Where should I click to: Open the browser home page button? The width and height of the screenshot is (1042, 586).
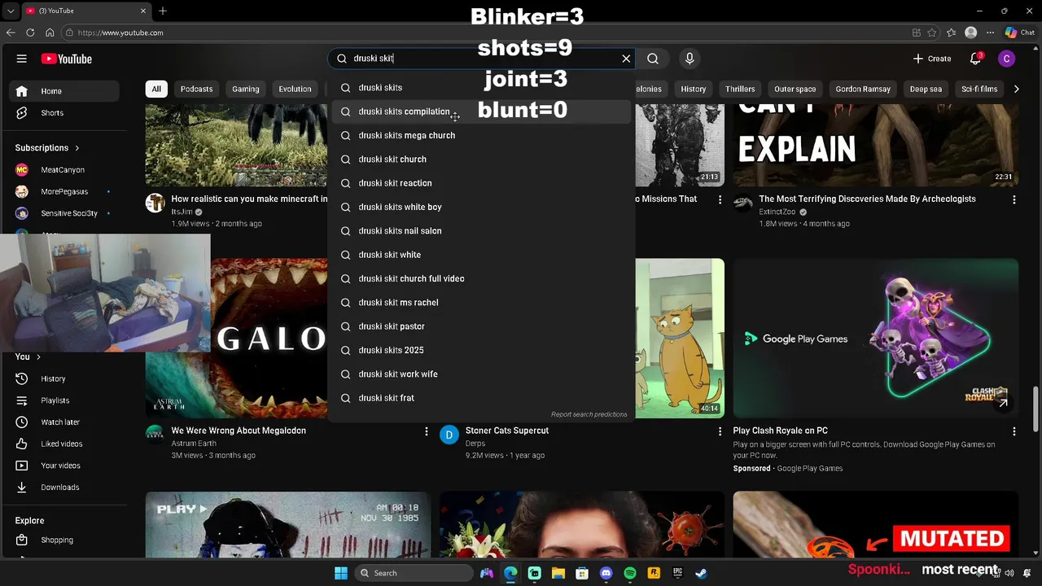tap(50, 33)
